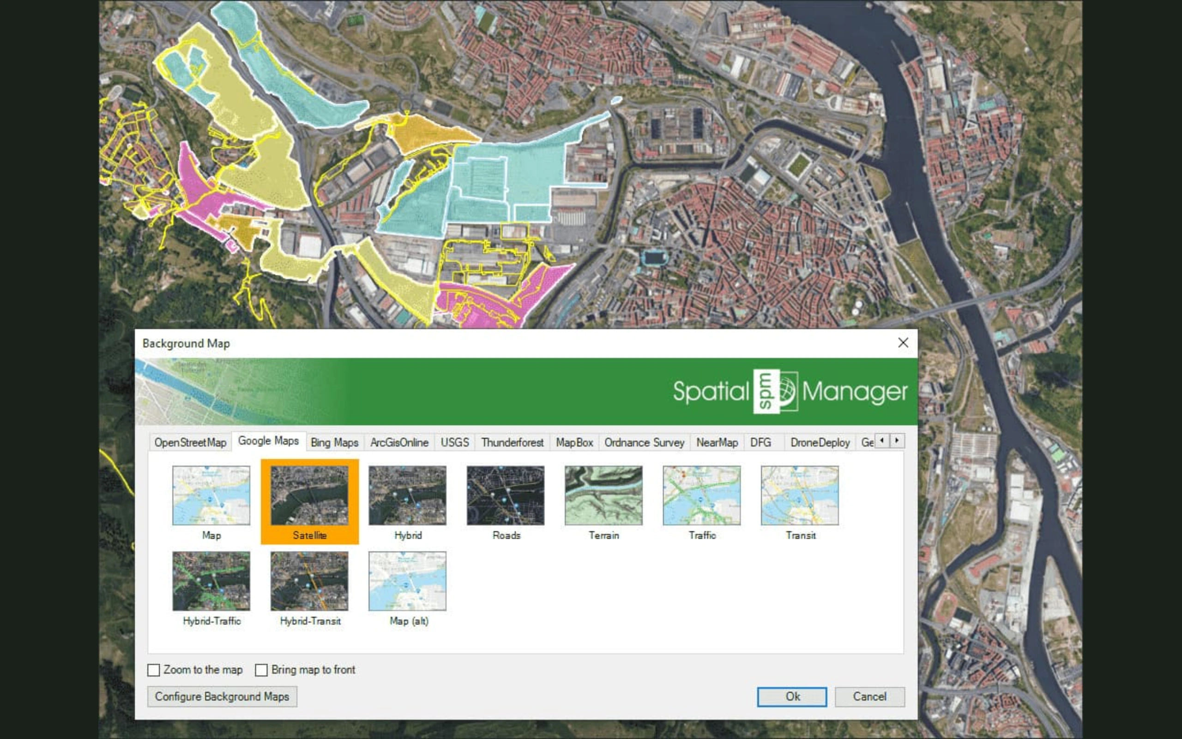This screenshot has width=1182, height=739.
Task: Click the Spatial Manager spm logo
Action: (x=776, y=392)
